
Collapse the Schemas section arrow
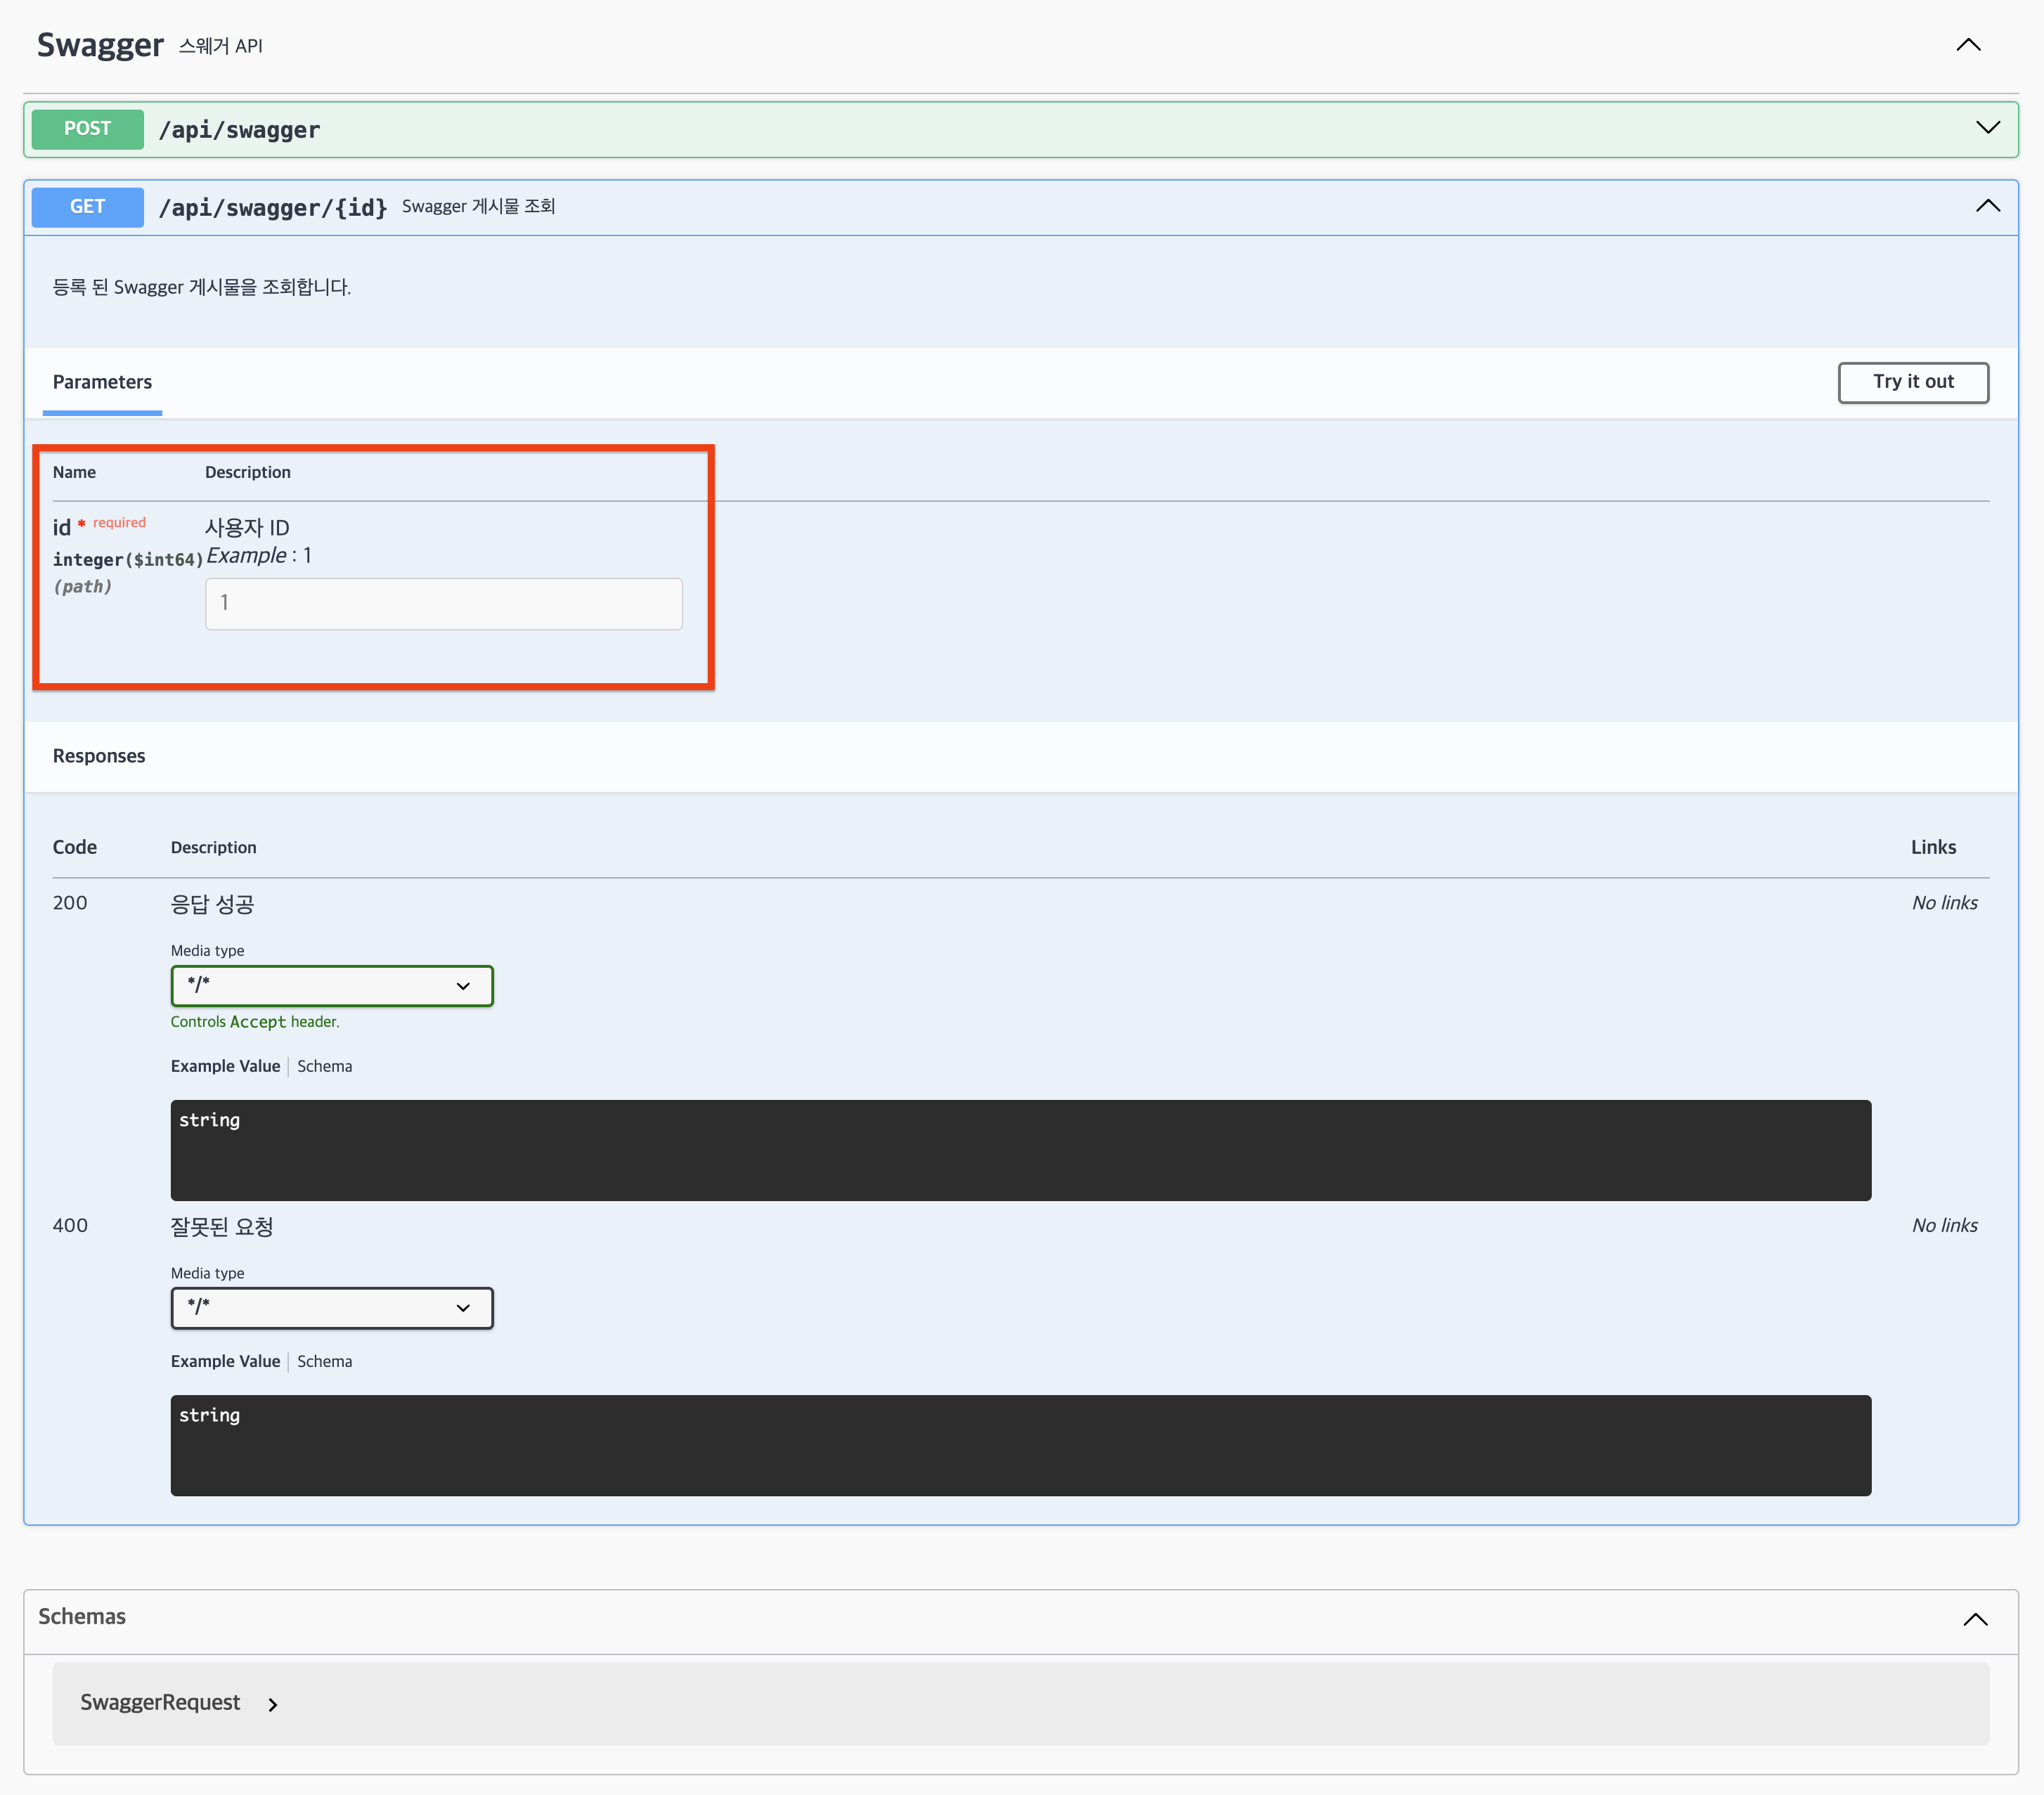[1974, 1619]
